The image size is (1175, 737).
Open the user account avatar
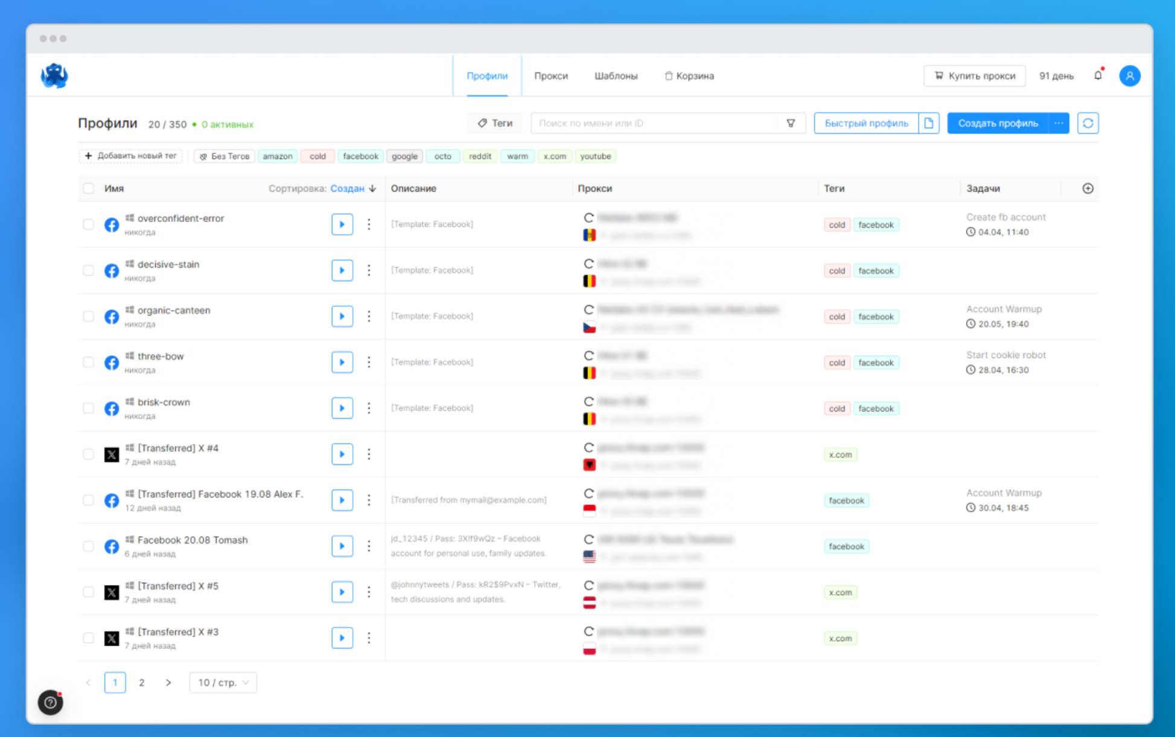1130,76
